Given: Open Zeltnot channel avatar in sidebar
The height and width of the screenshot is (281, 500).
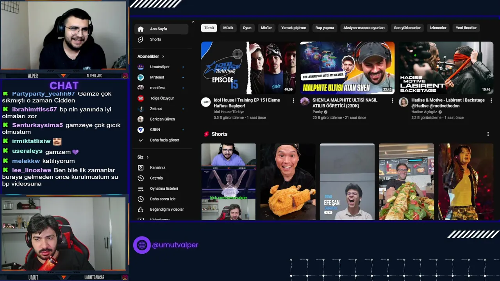Looking at the screenshot, I should pos(141,108).
